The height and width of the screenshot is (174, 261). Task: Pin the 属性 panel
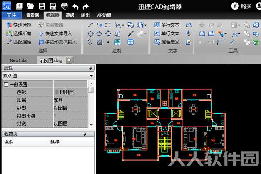click(x=90, y=68)
